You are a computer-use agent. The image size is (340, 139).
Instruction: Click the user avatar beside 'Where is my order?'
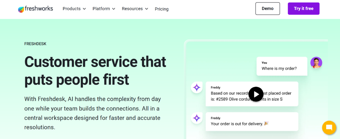pos(316,63)
